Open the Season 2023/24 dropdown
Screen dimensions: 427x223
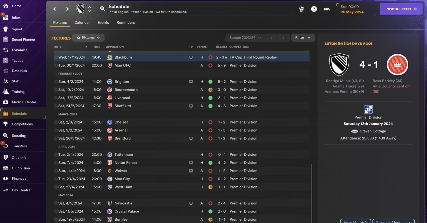pyautogui.click(x=245, y=38)
